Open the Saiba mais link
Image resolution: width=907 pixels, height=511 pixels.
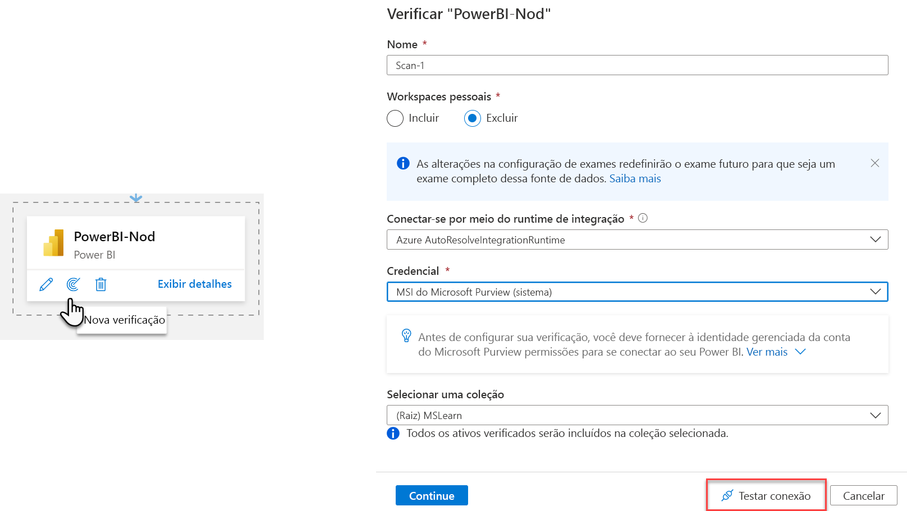(635, 178)
